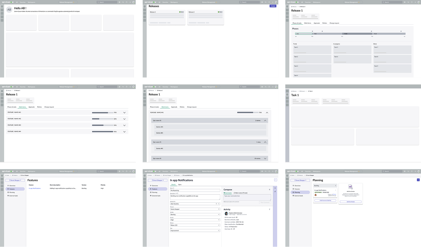Screen dimensions: 421x247
Task: Click the document icon above Add New Version
Action: point(351,187)
